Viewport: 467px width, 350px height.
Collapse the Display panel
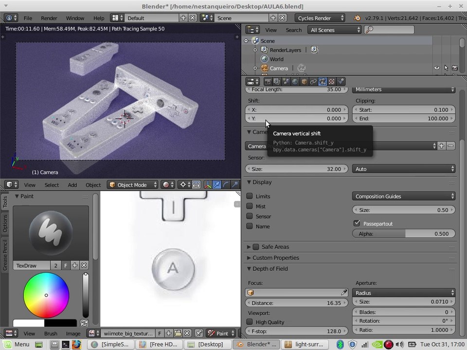(x=249, y=182)
